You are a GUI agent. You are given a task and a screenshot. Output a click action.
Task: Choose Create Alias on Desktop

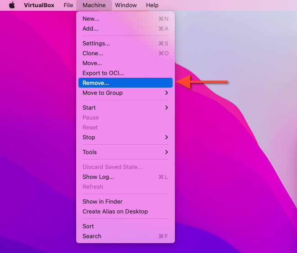pos(125,212)
